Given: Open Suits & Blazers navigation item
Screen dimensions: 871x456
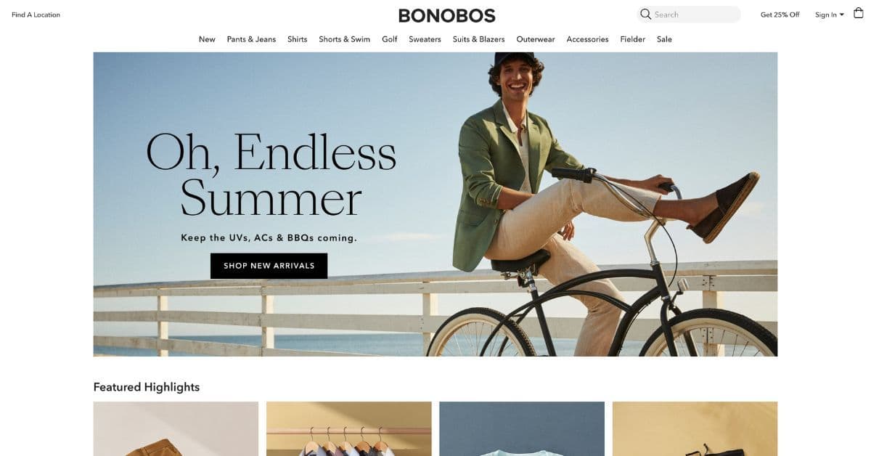Looking at the screenshot, I should pyautogui.click(x=478, y=39).
